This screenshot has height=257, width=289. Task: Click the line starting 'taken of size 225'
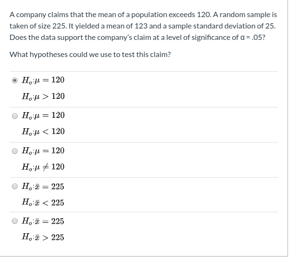pyautogui.click(x=142, y=26)
